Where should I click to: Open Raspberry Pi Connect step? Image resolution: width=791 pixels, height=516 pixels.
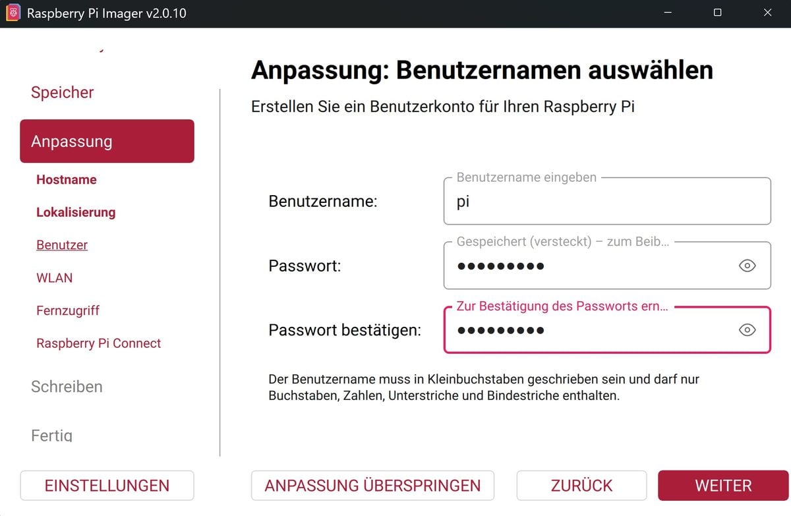[99, 343]
